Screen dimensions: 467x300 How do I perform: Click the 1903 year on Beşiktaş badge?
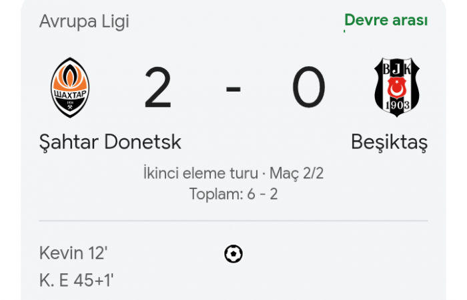398,105
